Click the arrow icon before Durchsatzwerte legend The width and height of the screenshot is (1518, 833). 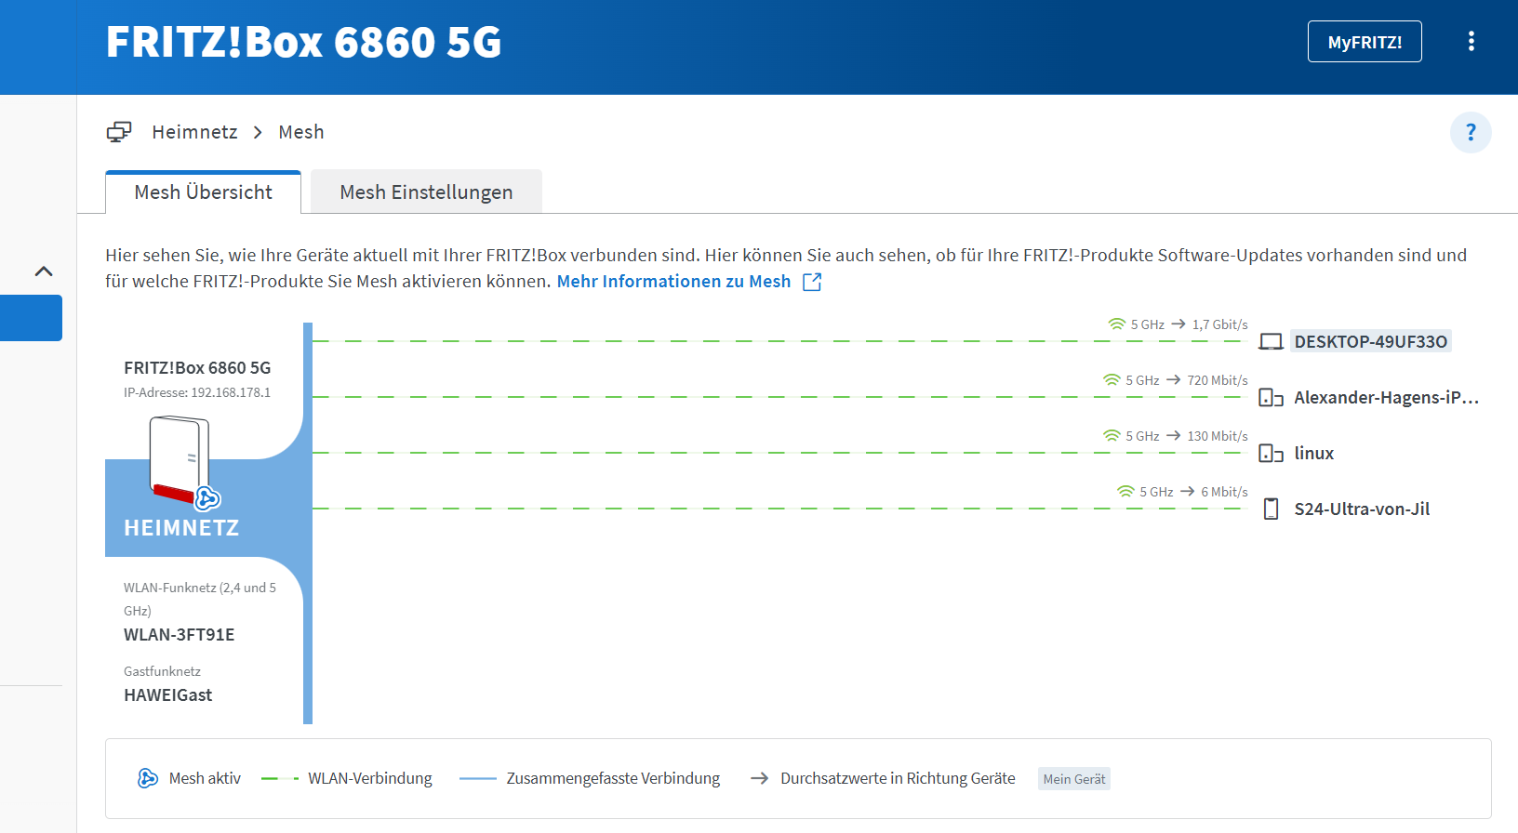(759, 778)
